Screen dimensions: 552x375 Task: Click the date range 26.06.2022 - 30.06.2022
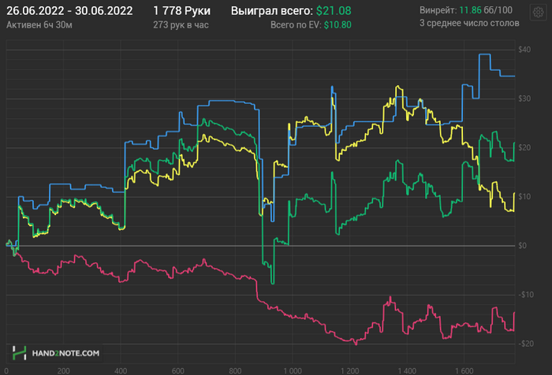(69, 11)
